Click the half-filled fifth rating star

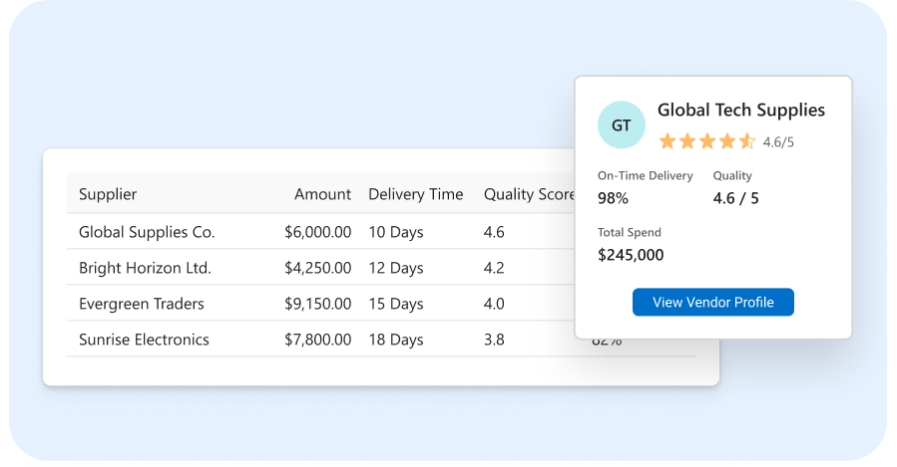747,141
